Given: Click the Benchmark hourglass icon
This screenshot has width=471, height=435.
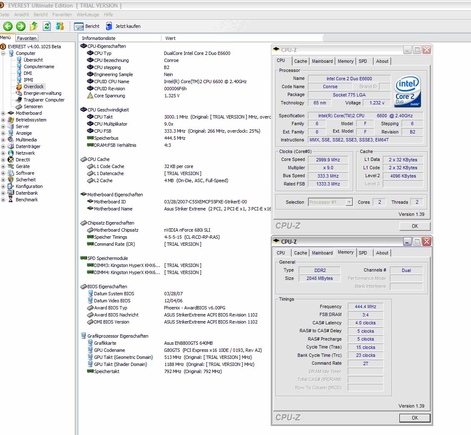Looking at the screenshot, I should 11,200.
